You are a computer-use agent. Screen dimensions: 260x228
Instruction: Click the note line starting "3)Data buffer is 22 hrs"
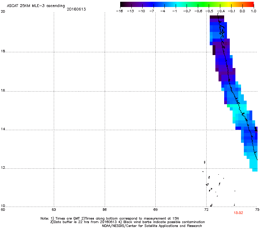coord(127,222)
